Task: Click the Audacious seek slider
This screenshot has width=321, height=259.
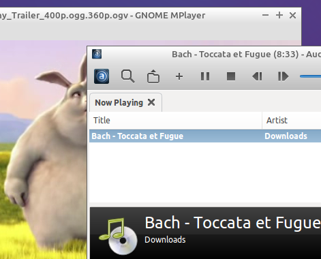Action: (x=310, y=76)
